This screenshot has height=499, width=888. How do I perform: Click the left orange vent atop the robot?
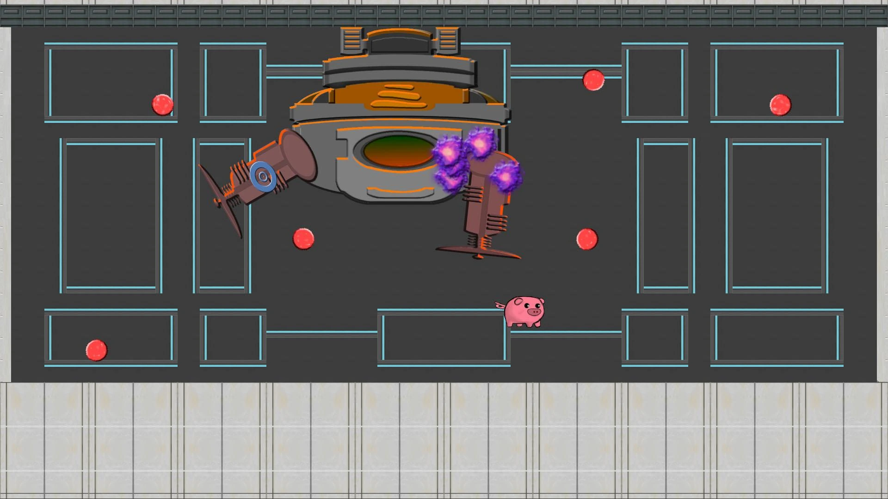pos(351,39)
